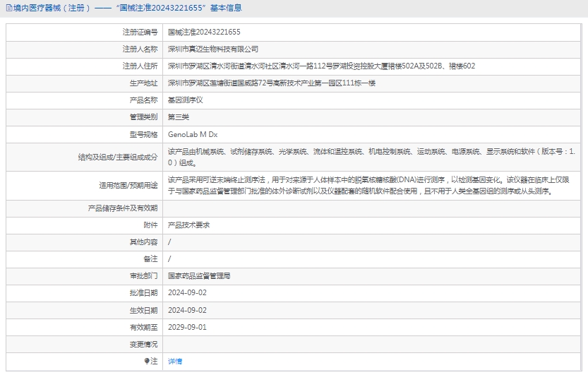The image size is (588, 375).
Task: Select registration number 国械注准20243221655 in table
Action: click(x=204, y=32)
